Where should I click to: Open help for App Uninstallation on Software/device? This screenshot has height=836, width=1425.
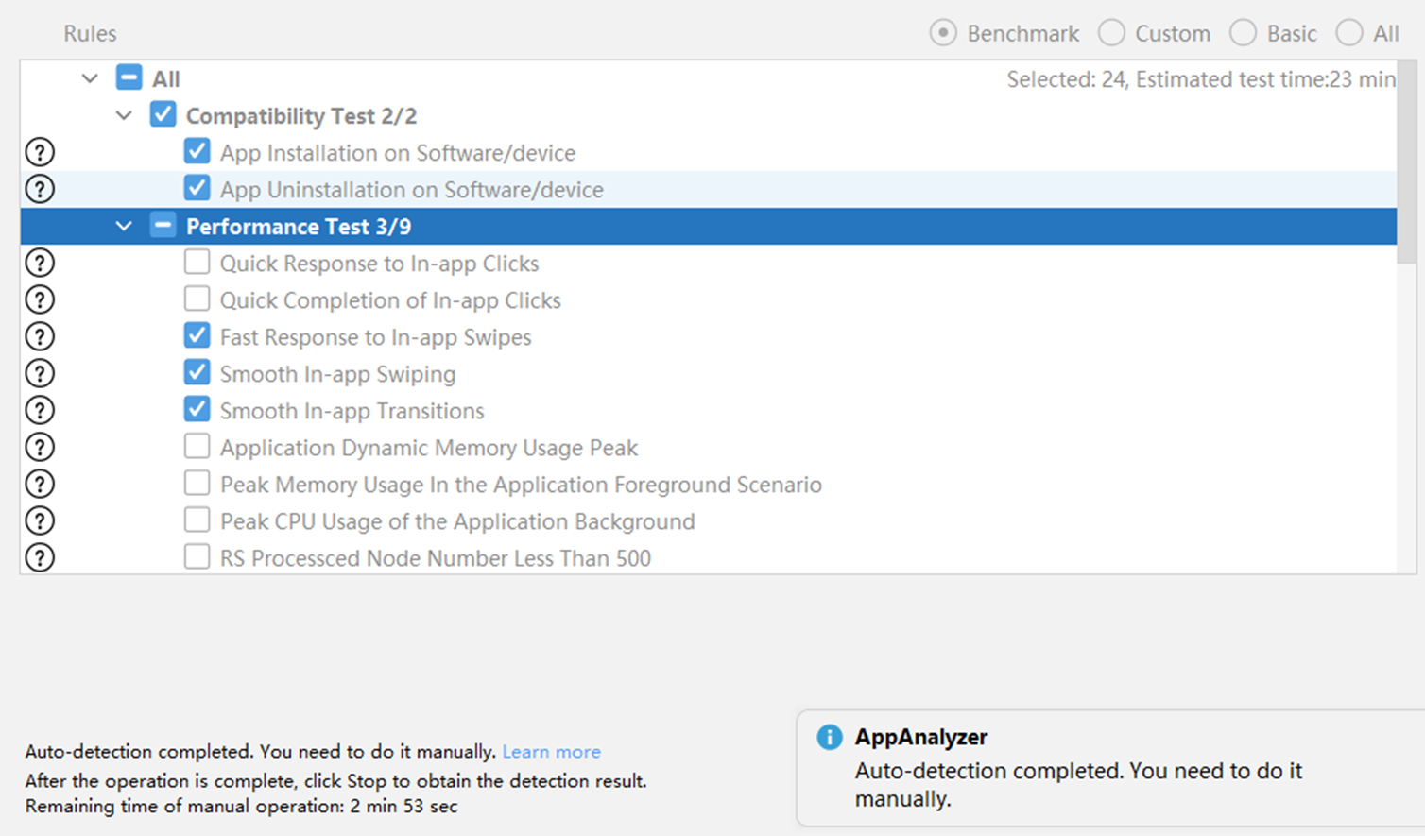[40, 189]
